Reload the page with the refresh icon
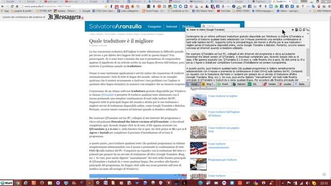This screenshot has width=331, height=186. coord(12,6)
